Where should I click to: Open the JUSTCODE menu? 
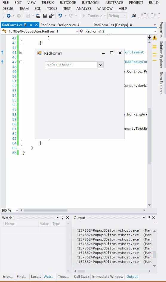point(67,3)
